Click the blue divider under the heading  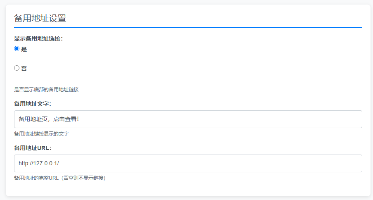click(x=188, y=28)
